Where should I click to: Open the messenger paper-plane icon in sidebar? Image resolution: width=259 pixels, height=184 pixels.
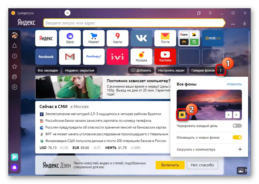15,157
